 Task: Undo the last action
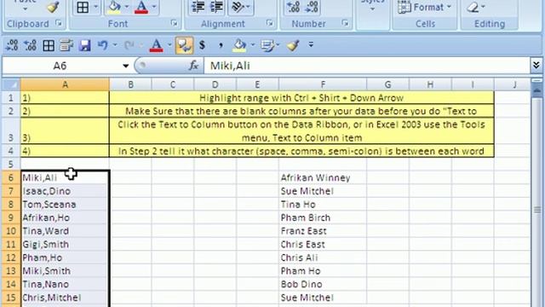(102, 45)
